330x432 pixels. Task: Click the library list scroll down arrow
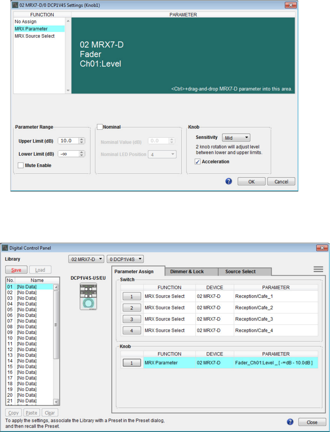(x=56, y=401)
